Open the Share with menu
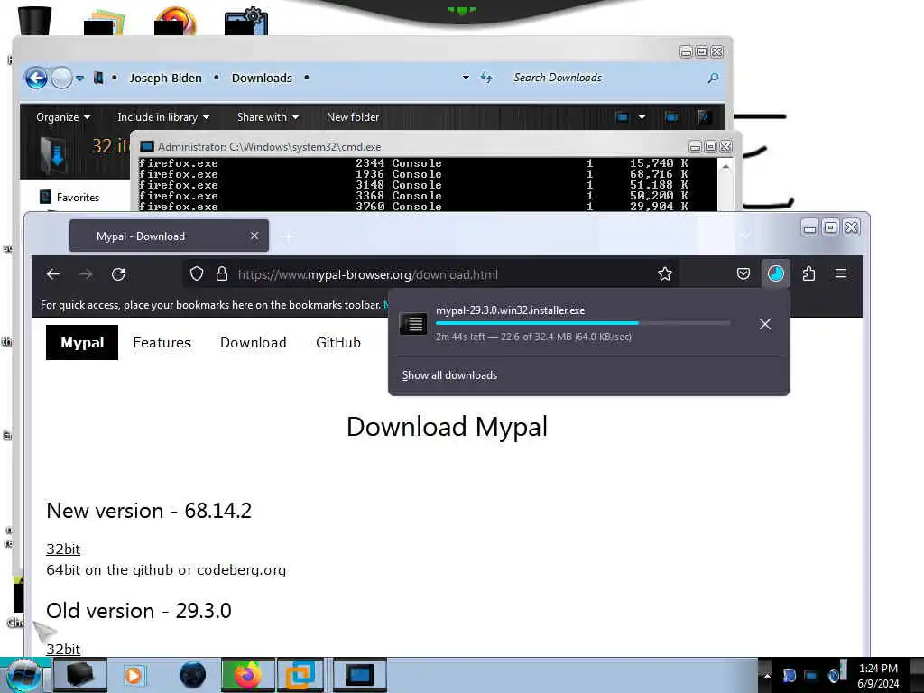The image size is (924, 693). point(267,116)
